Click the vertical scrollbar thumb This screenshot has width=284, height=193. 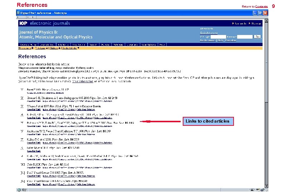(x=266, y=62)
